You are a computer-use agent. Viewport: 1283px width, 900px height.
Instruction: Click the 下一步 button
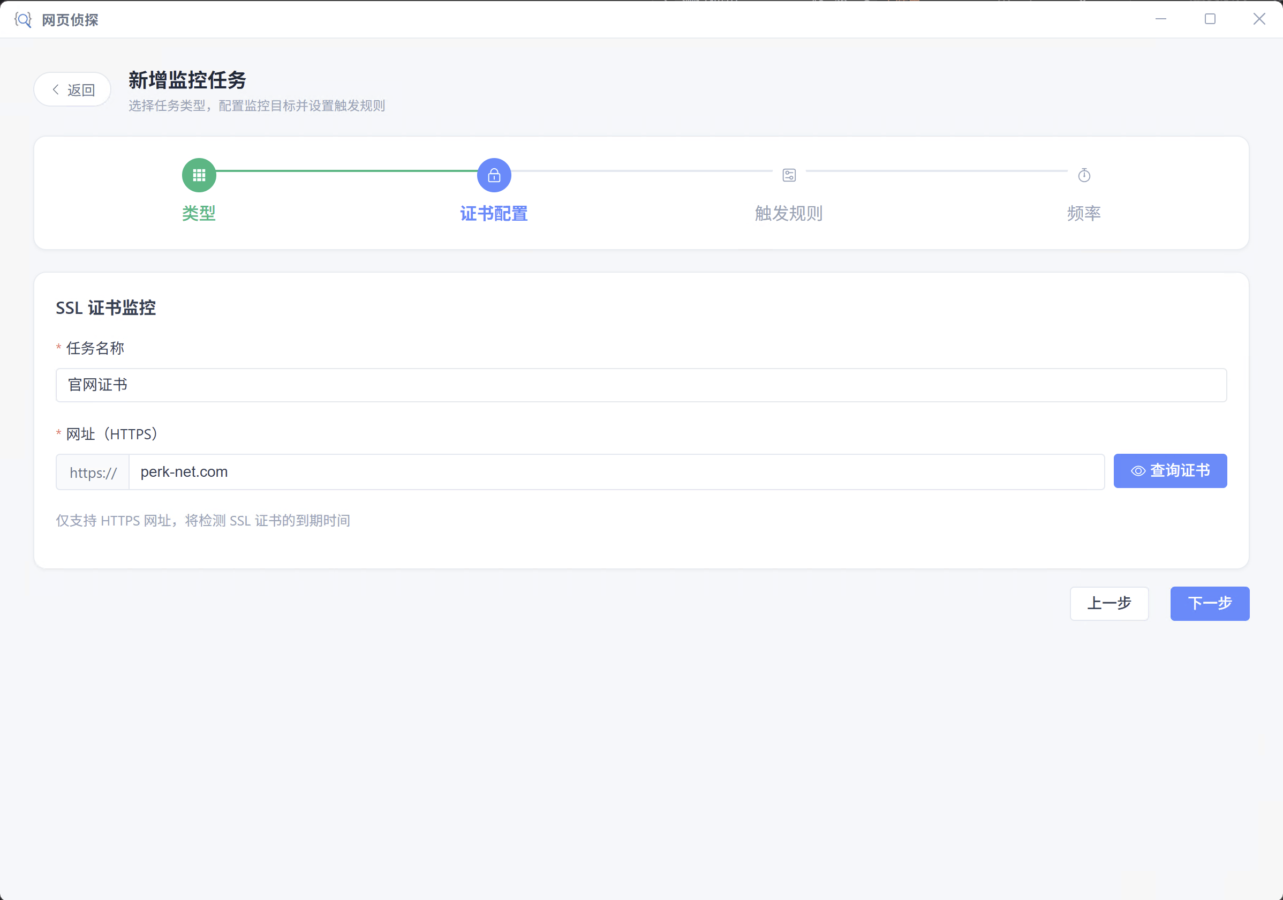click(x=1210, y=603)
